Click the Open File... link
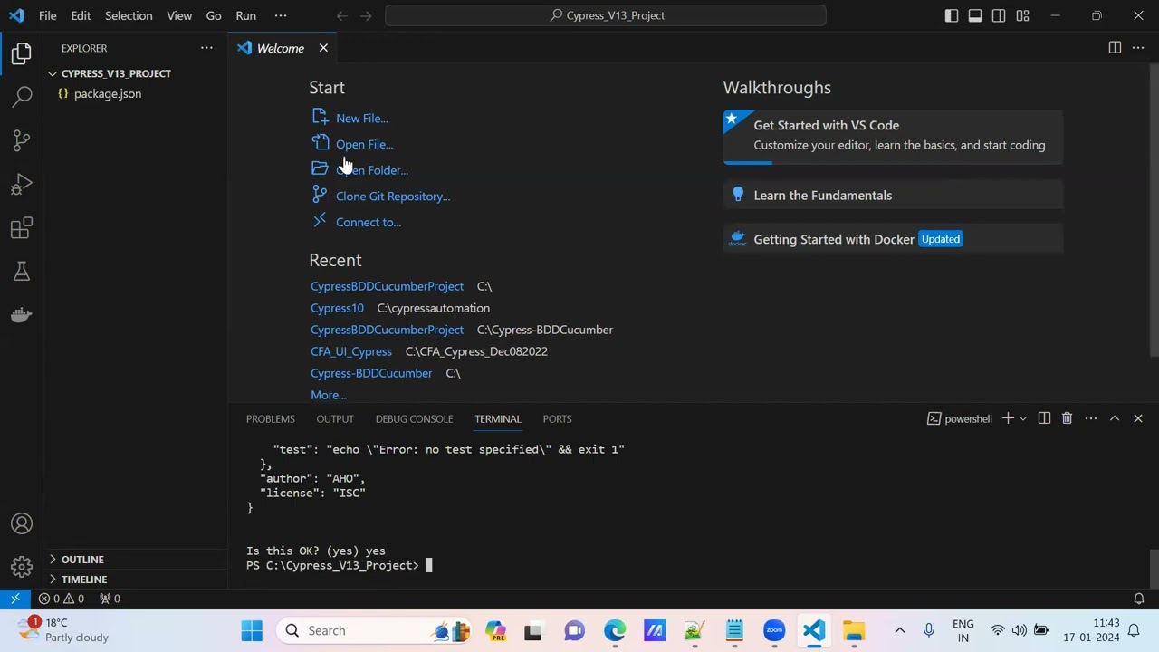The height and width of the screenshot is (652, 1159). (x=364, y=144)
